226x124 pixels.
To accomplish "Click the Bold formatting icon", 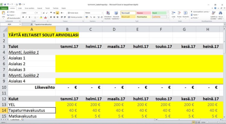I will [23, 17].
